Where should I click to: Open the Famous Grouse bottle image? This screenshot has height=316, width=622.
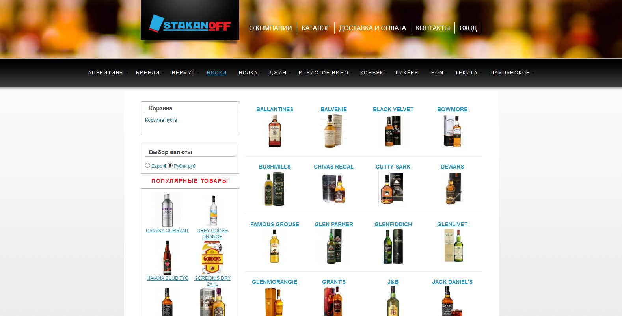point(275,246)
